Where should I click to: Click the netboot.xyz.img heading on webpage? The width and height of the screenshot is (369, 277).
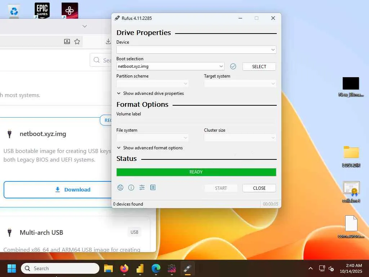43,134
